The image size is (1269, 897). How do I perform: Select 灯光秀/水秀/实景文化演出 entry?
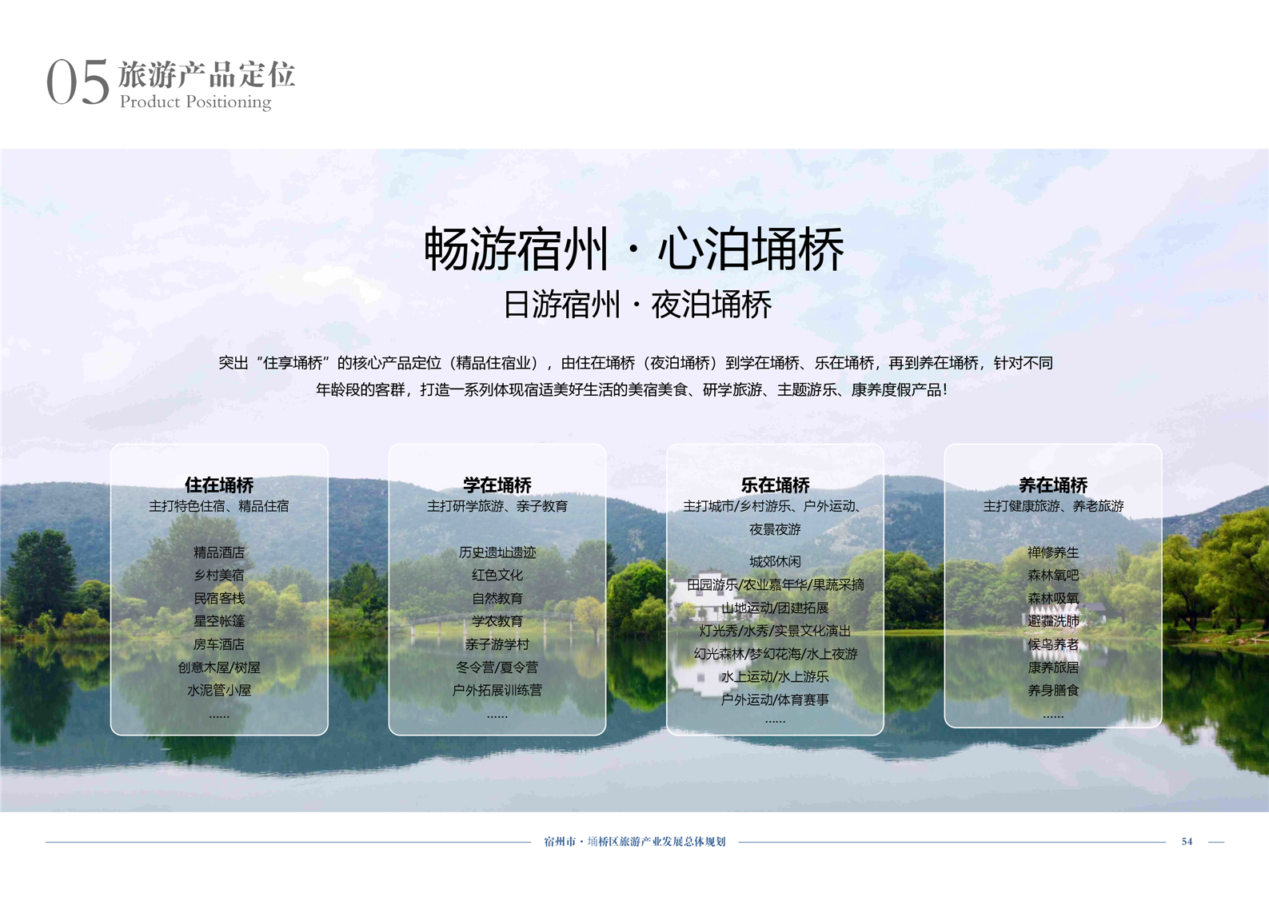(775, 631)
